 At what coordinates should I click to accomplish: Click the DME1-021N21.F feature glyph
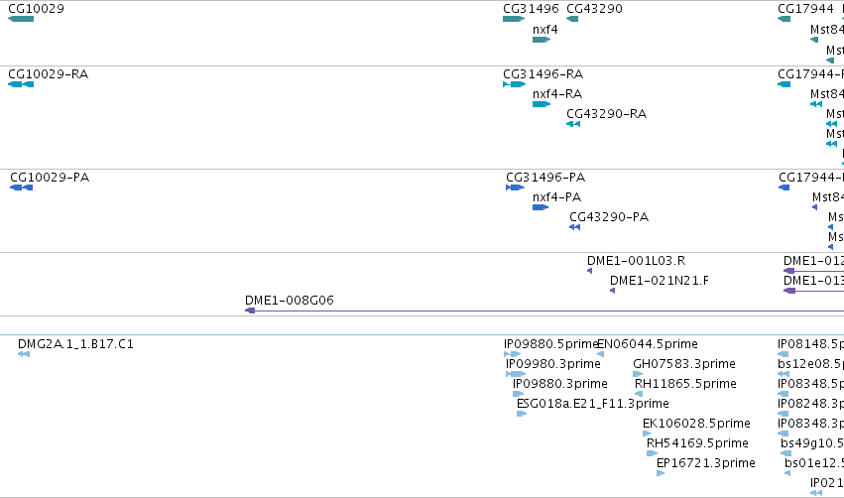[612, 291]
